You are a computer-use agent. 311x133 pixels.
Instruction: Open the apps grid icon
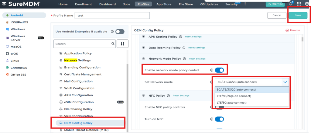pyautogui.click(x=299, y=4)
